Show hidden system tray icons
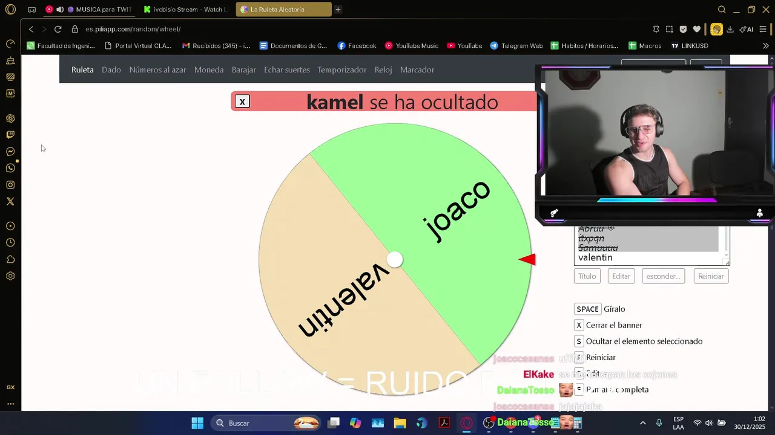The width and height of the screenshot is (775, 435). 642,423
